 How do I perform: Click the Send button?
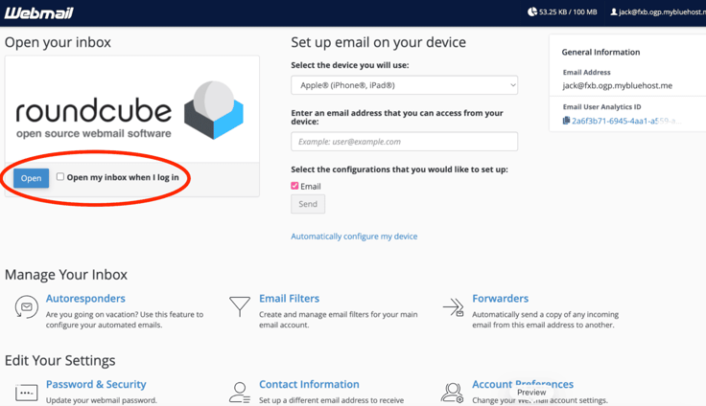pyautogui.click(x=308, y=204)
